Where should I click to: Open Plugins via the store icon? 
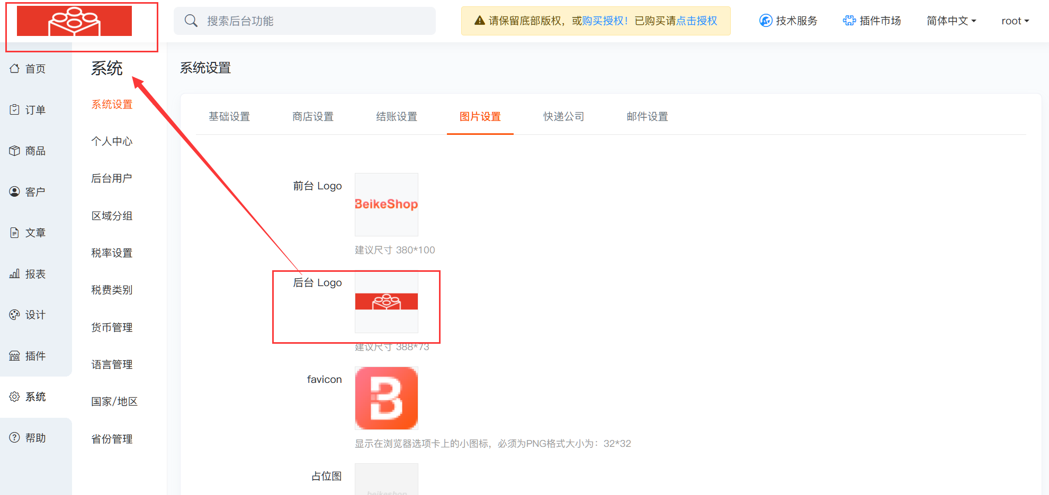click(14, 356)
